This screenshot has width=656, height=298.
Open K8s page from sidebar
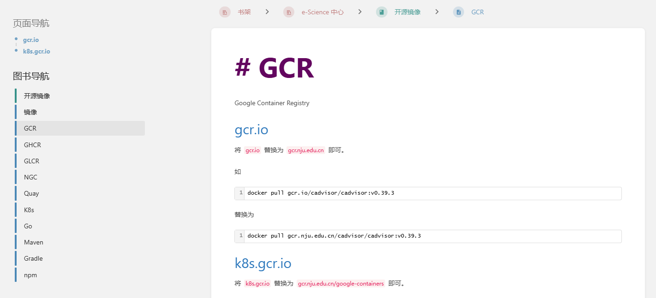[29, 210]
